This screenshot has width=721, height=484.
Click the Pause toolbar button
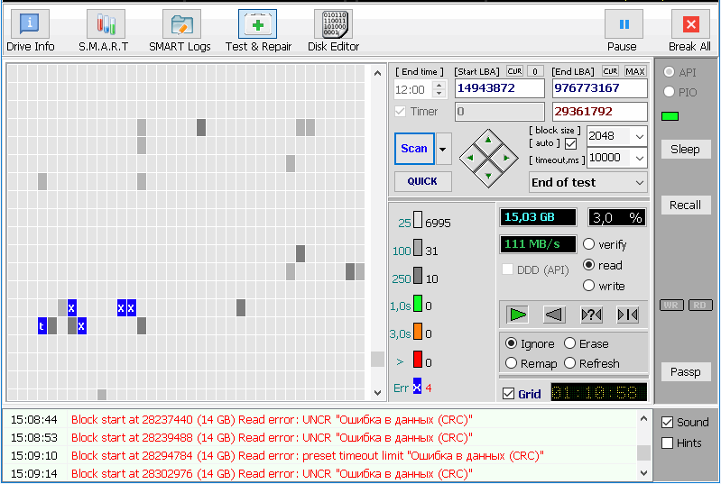622,32
